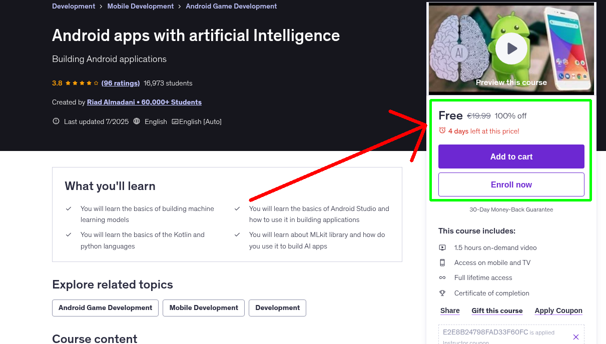Click the trophy certificate icon
This screenshot has height=344, width=606.
[x=442, y=293]
